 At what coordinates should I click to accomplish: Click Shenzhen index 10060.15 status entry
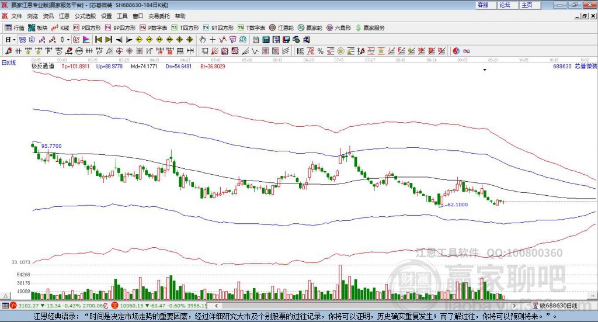159,306
